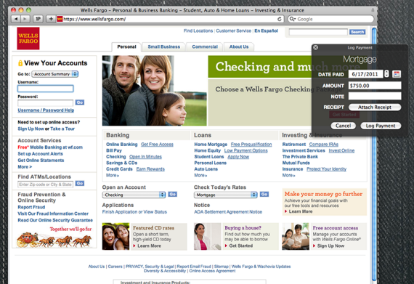Close the Log Payment popup
Viewport: 414px width, 284px height.
(x=315, y=47)
